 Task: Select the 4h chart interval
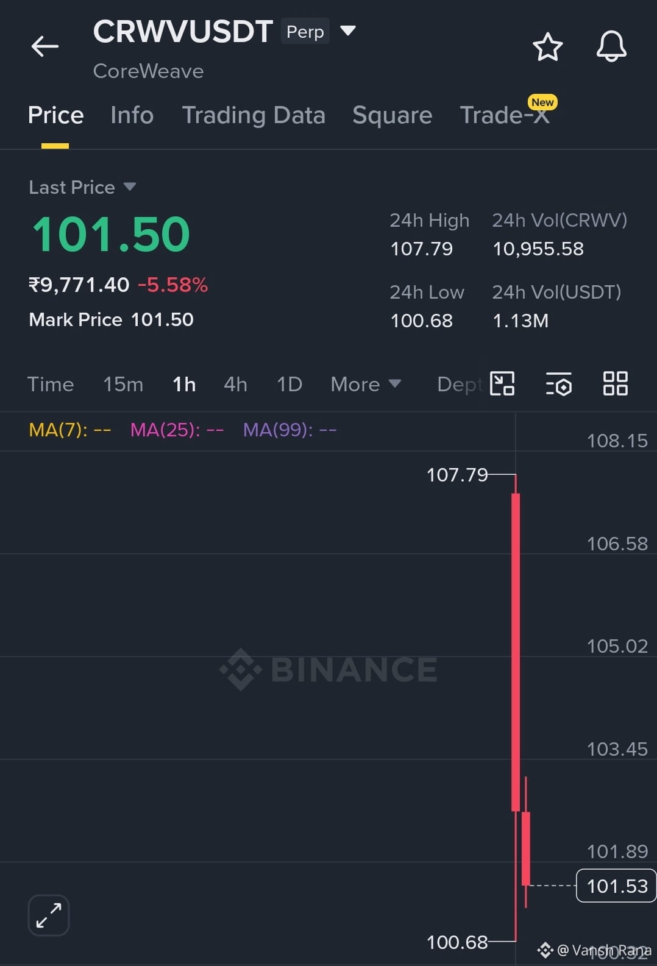coord(235,385)
